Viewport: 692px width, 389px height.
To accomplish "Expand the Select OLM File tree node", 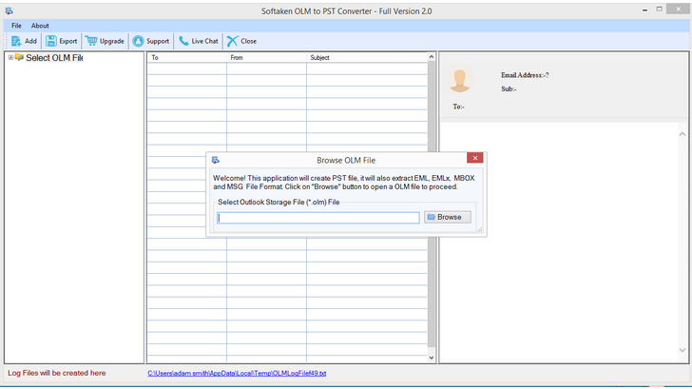I will pos(10,57).
